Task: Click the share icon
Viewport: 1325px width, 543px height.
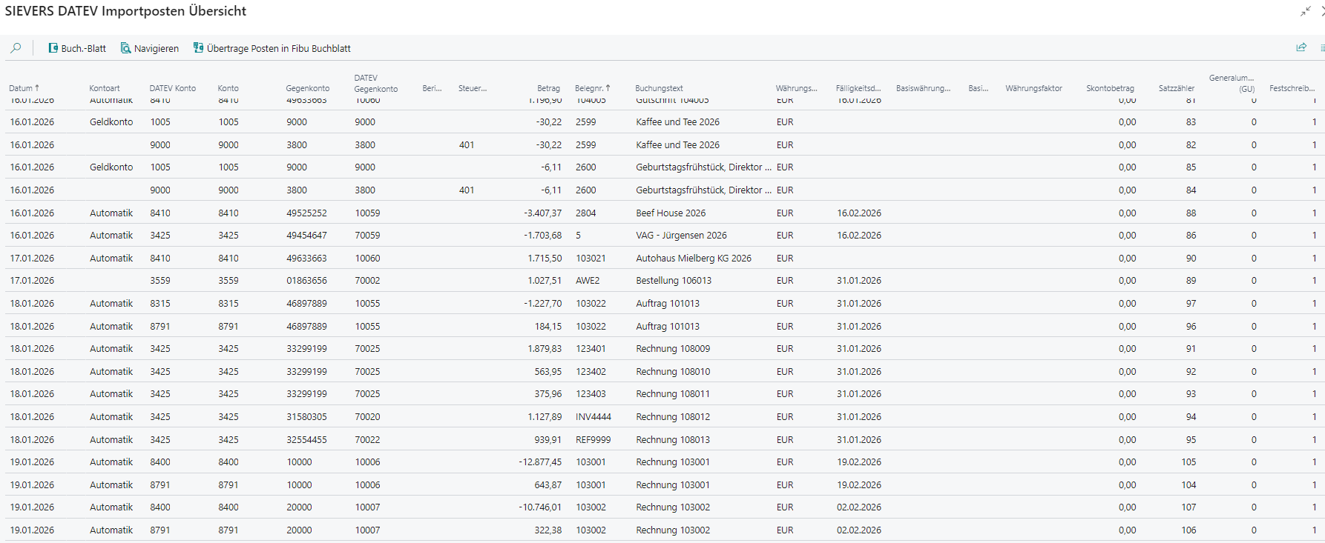Action: [x=1301, y=47]
